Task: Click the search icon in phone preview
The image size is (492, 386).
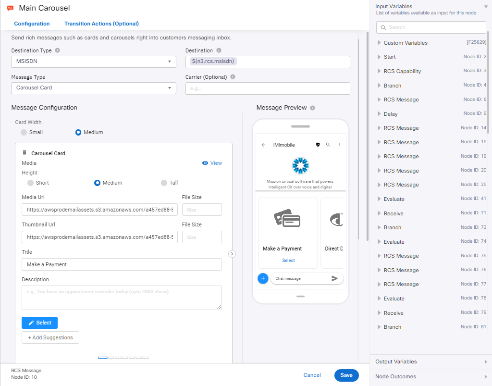Action: click(x=328, y=145)
